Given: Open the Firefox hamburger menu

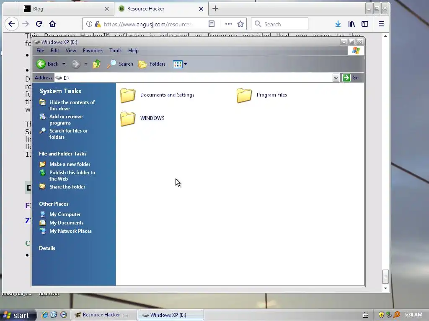Looking at the screenshot, I should 381,24.
